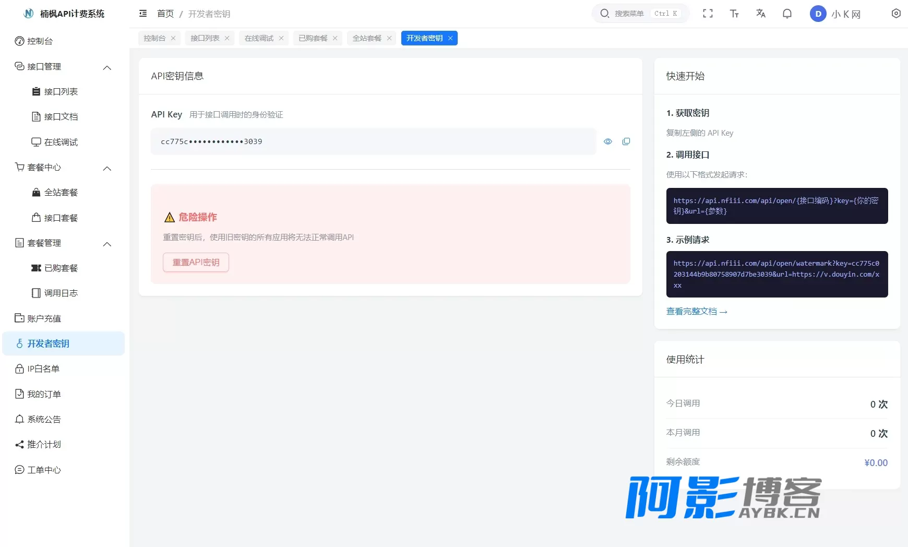Open language translation icon
908x547 pixels.
761,14
